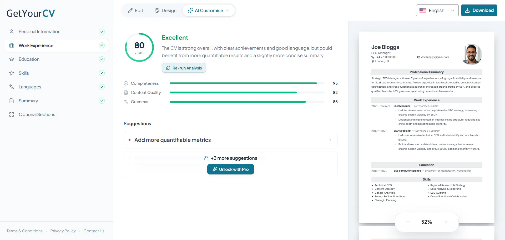
Task: Click the lock icon beside more suggestions
Action: tap(206, 158)
